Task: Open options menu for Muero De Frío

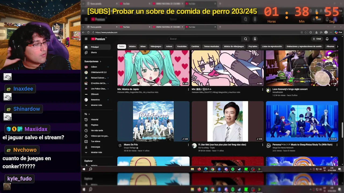Action: click(188, 145)
